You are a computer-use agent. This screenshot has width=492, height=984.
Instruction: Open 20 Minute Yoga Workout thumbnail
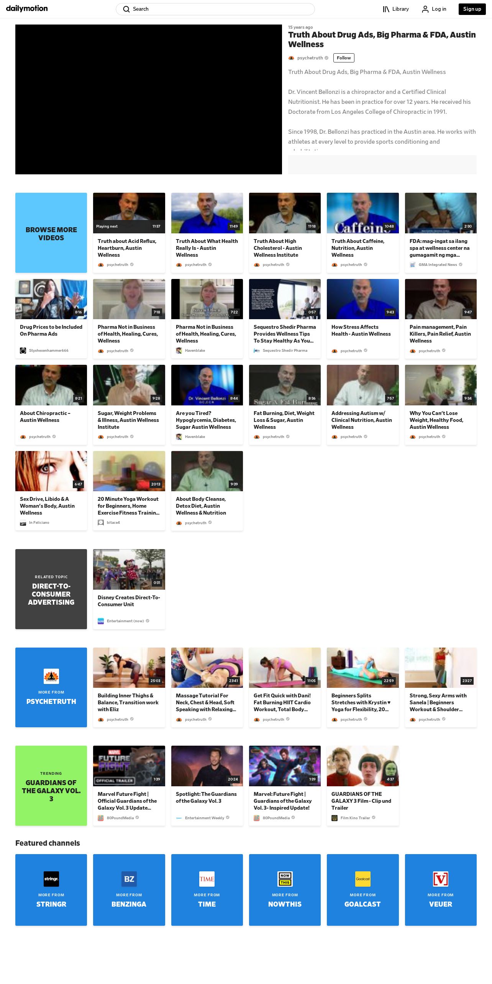coord(129,471)
